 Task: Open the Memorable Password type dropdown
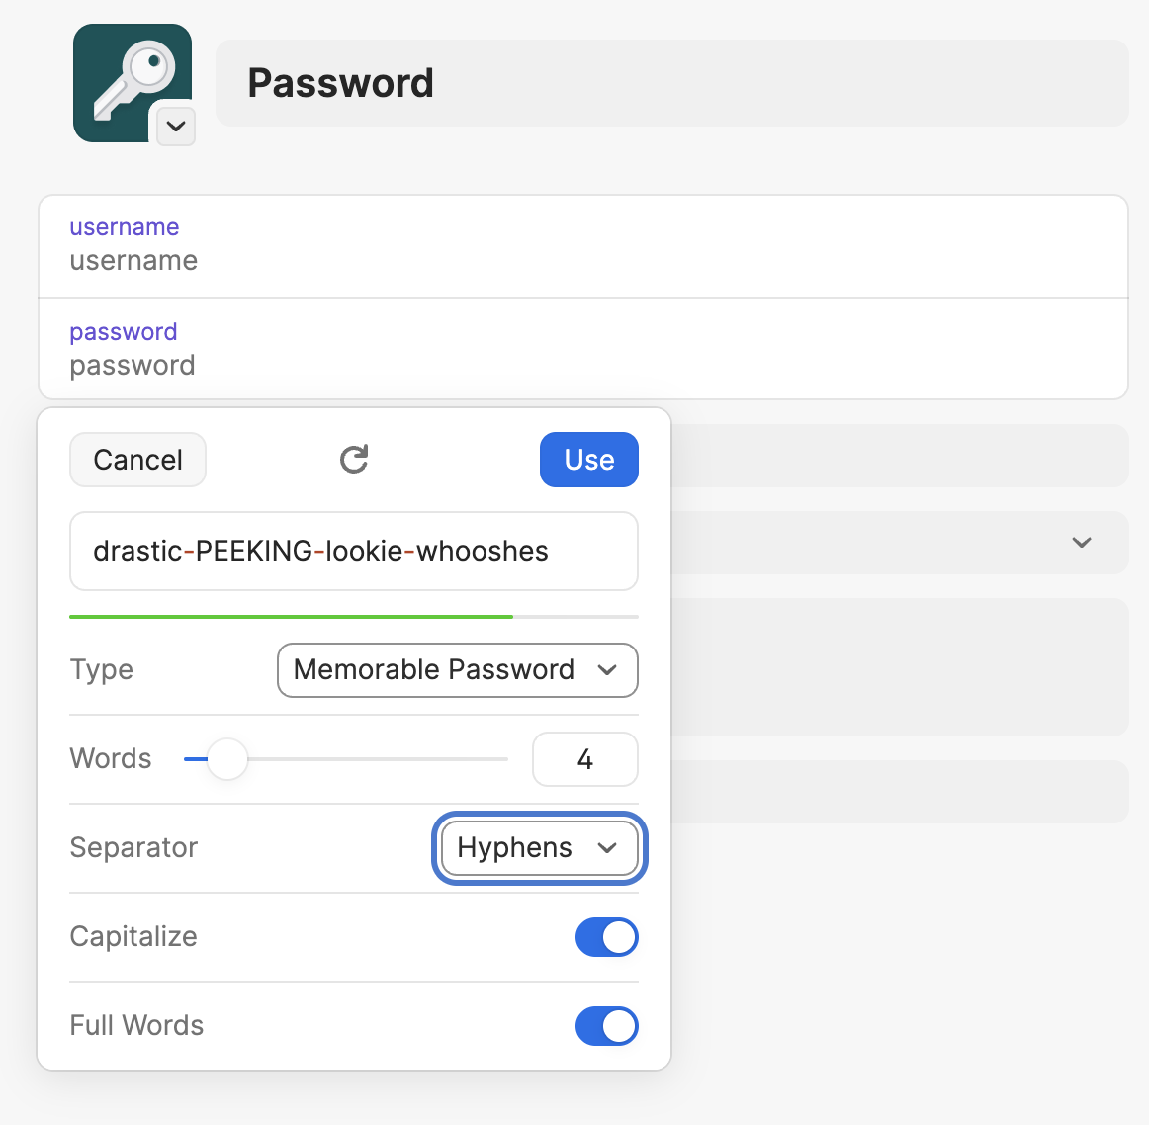point(457,670)
